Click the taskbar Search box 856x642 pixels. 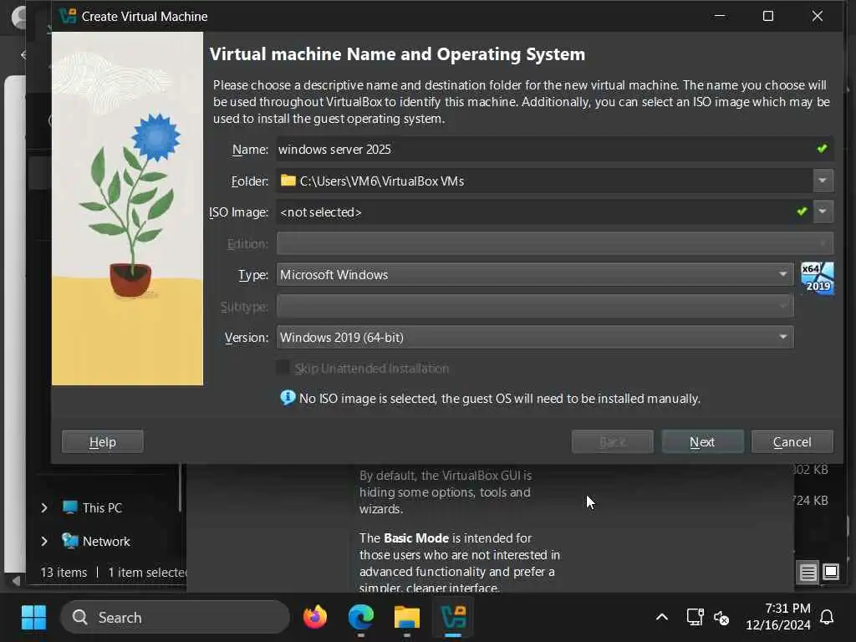coord(175,618)
